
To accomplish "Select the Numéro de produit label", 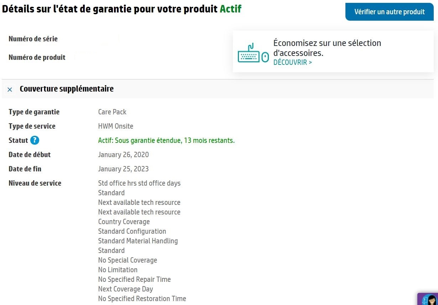I will click(37, 57).
